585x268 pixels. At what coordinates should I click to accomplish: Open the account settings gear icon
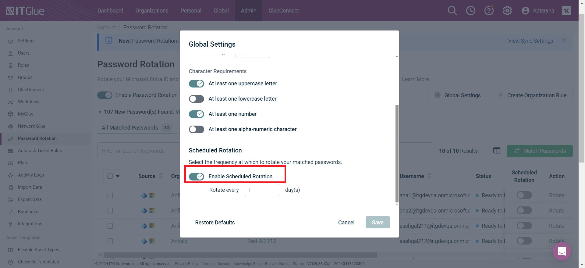(x=507, y=11)
